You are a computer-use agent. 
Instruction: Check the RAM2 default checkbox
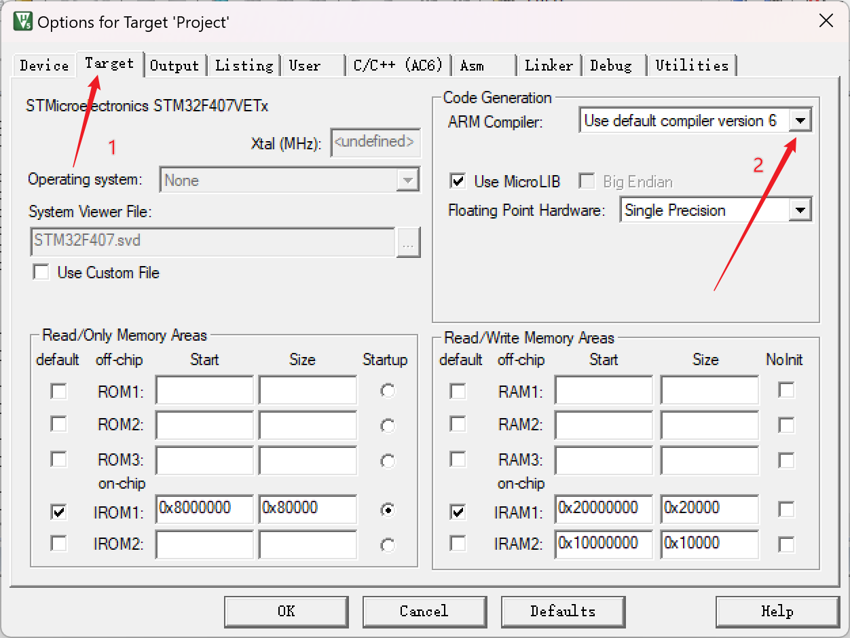[x=458, y=424]
